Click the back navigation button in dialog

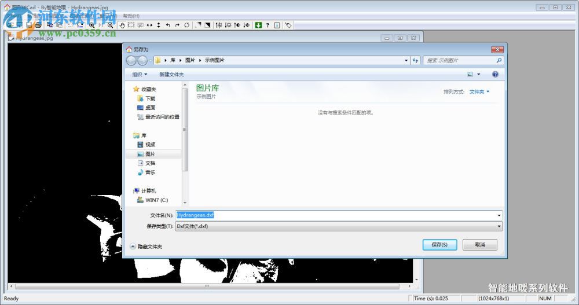coord(131,60)
